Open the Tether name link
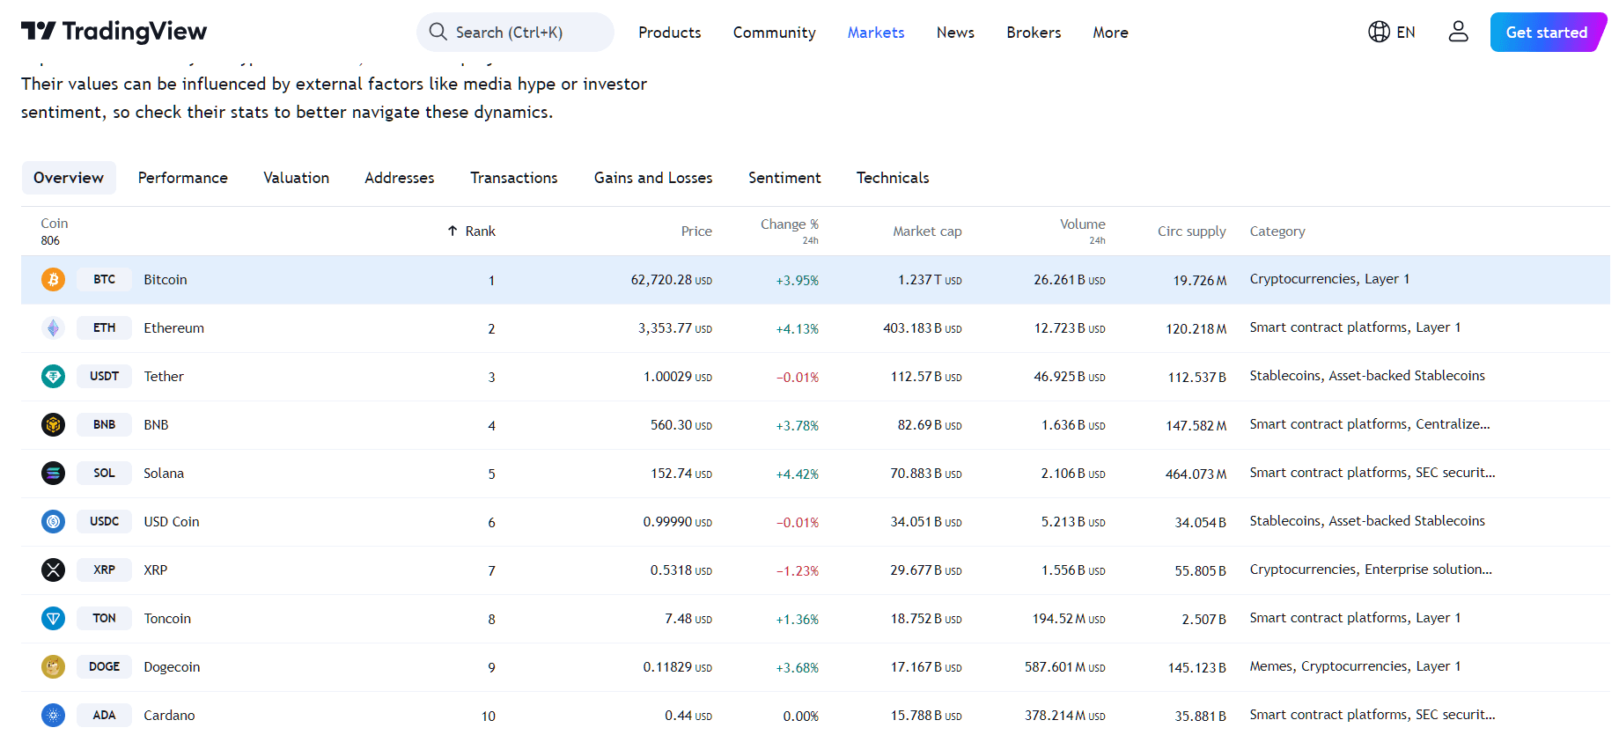The height and width of the screenshot is (735, 1619). point(164,377)
